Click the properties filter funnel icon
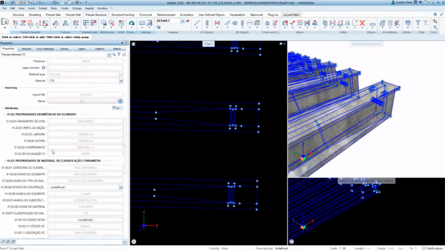445x250 pixels. [x=119, y=54]
